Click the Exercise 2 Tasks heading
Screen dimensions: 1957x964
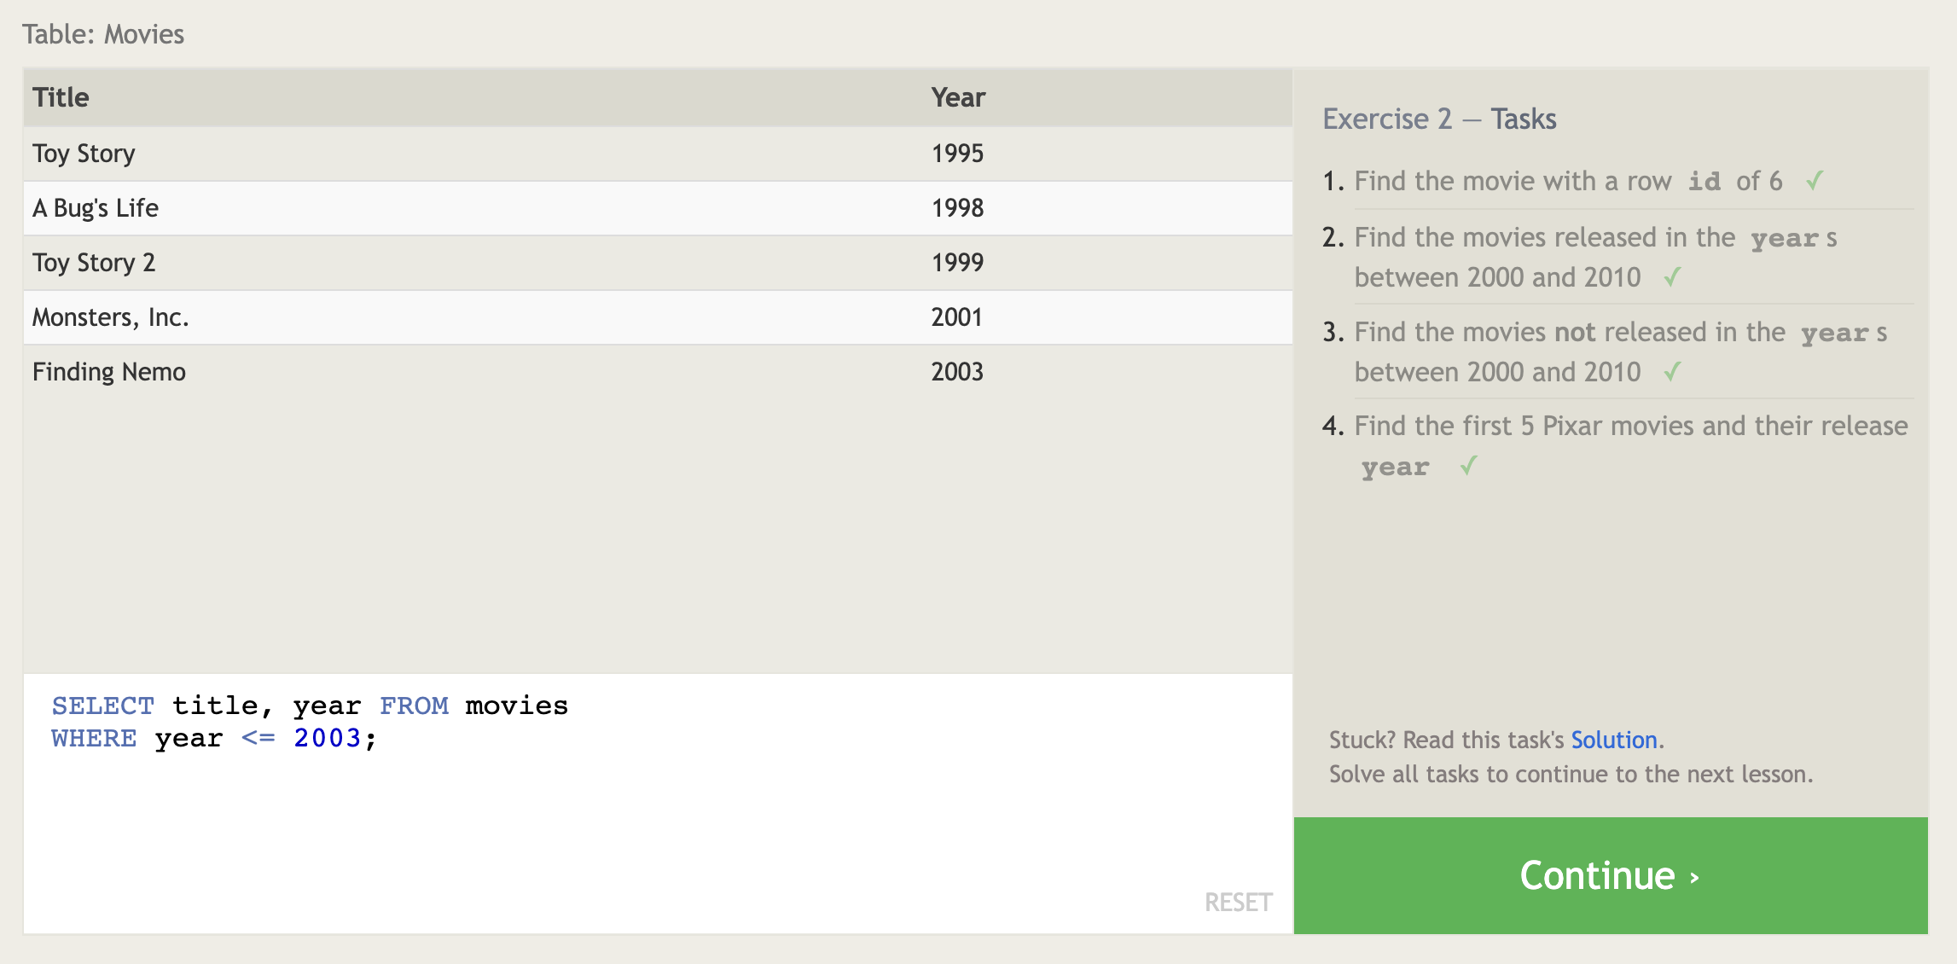1438,119
